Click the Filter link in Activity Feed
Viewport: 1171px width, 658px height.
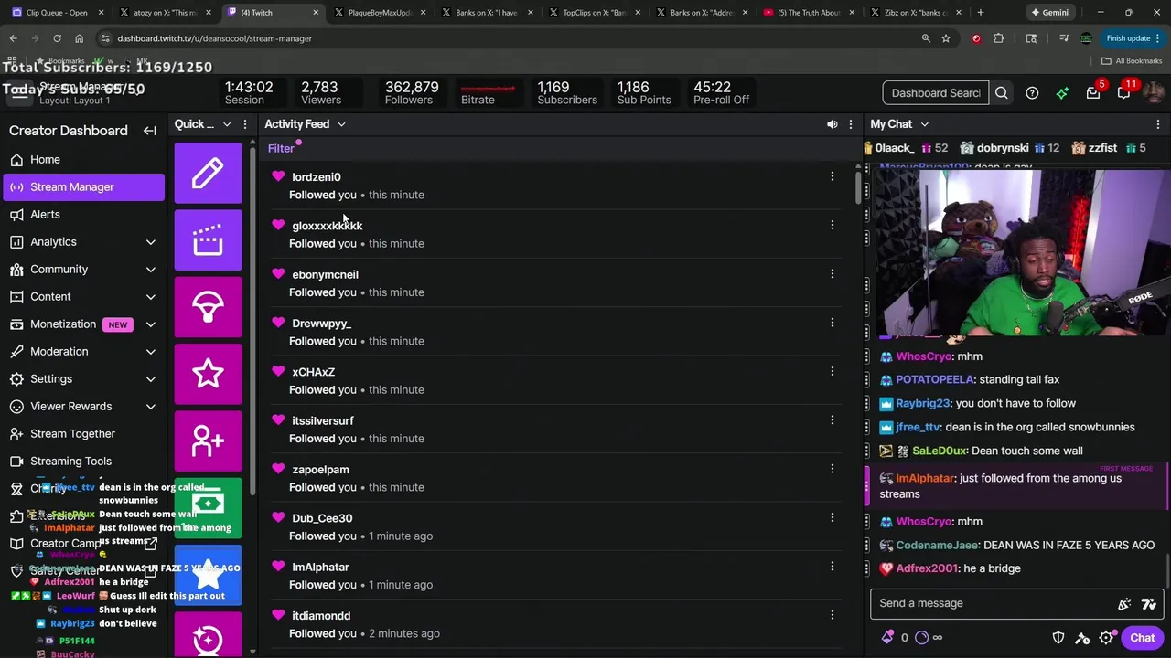(281, 149)
